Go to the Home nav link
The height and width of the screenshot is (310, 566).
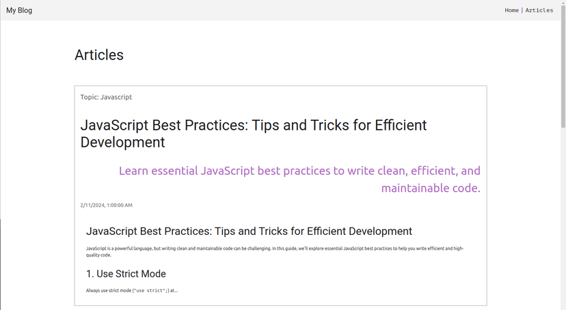click(511, 10)
